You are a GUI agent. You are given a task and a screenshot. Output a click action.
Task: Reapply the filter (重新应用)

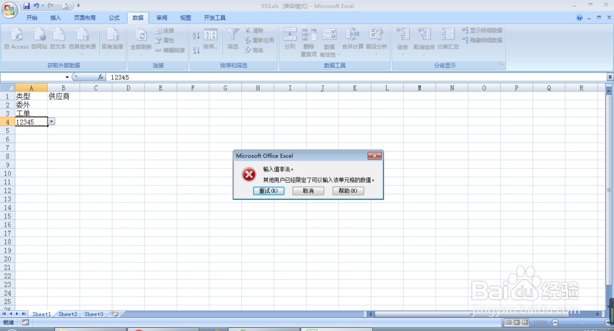click(x=259, y=40)
